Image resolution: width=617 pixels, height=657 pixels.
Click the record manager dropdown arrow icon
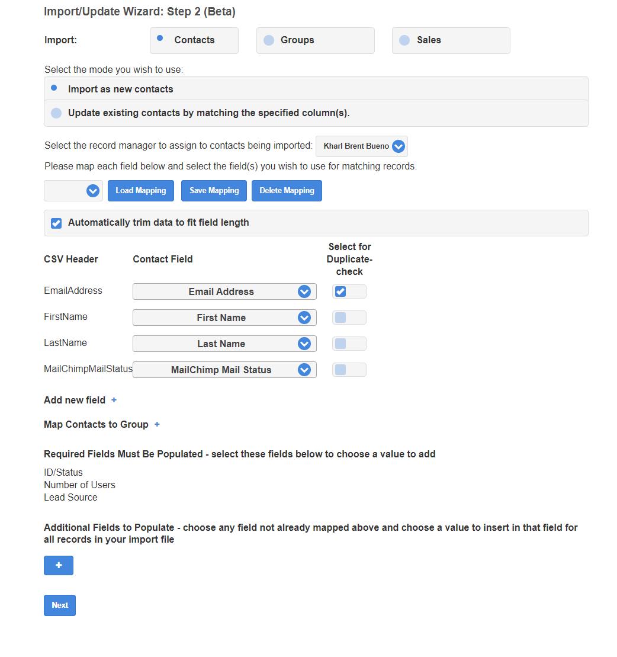(x=399, y=146)
